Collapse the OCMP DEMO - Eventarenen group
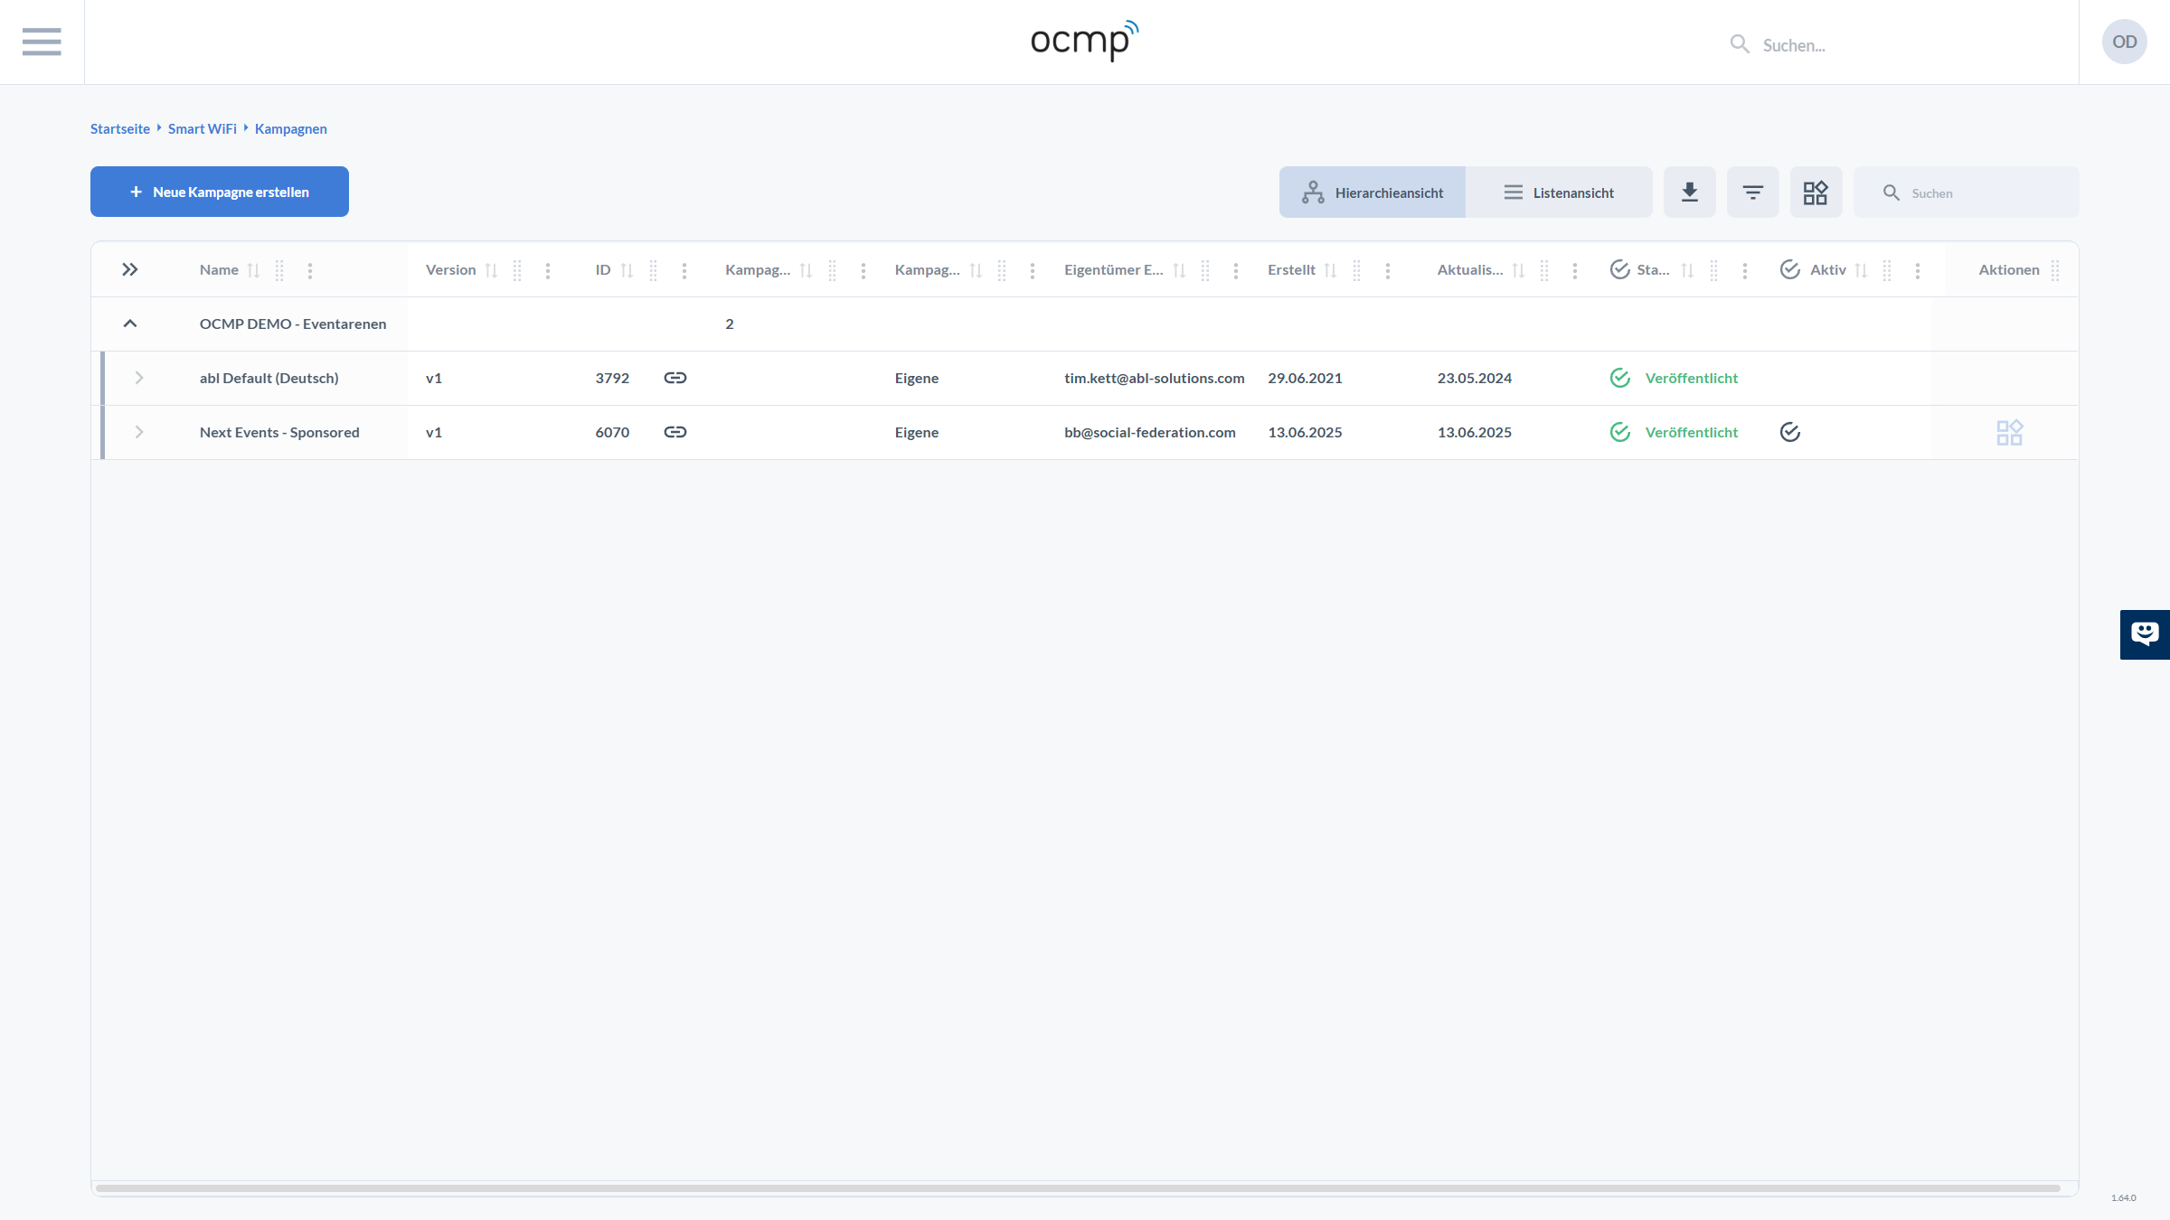 130,324
